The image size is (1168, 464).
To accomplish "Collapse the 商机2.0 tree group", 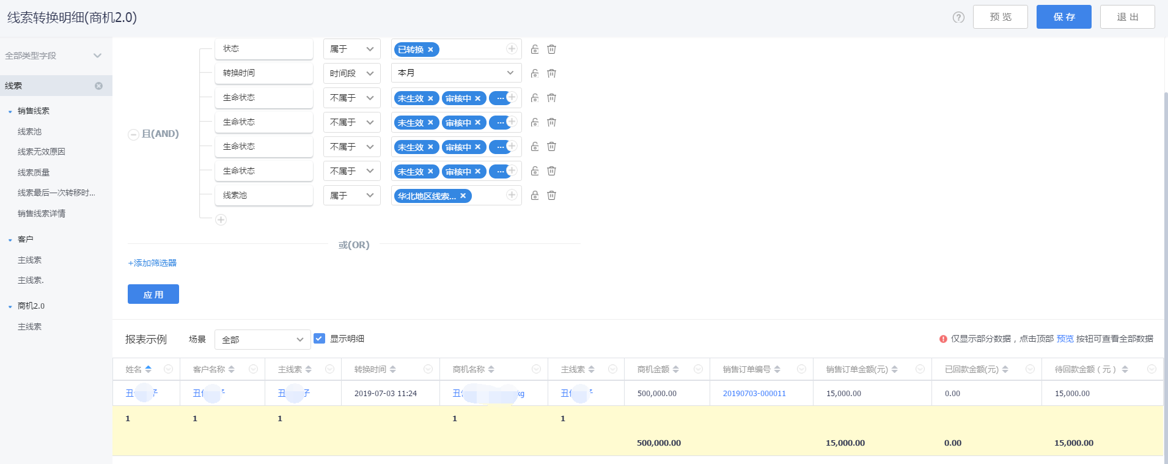I will [x=10, y=307].
